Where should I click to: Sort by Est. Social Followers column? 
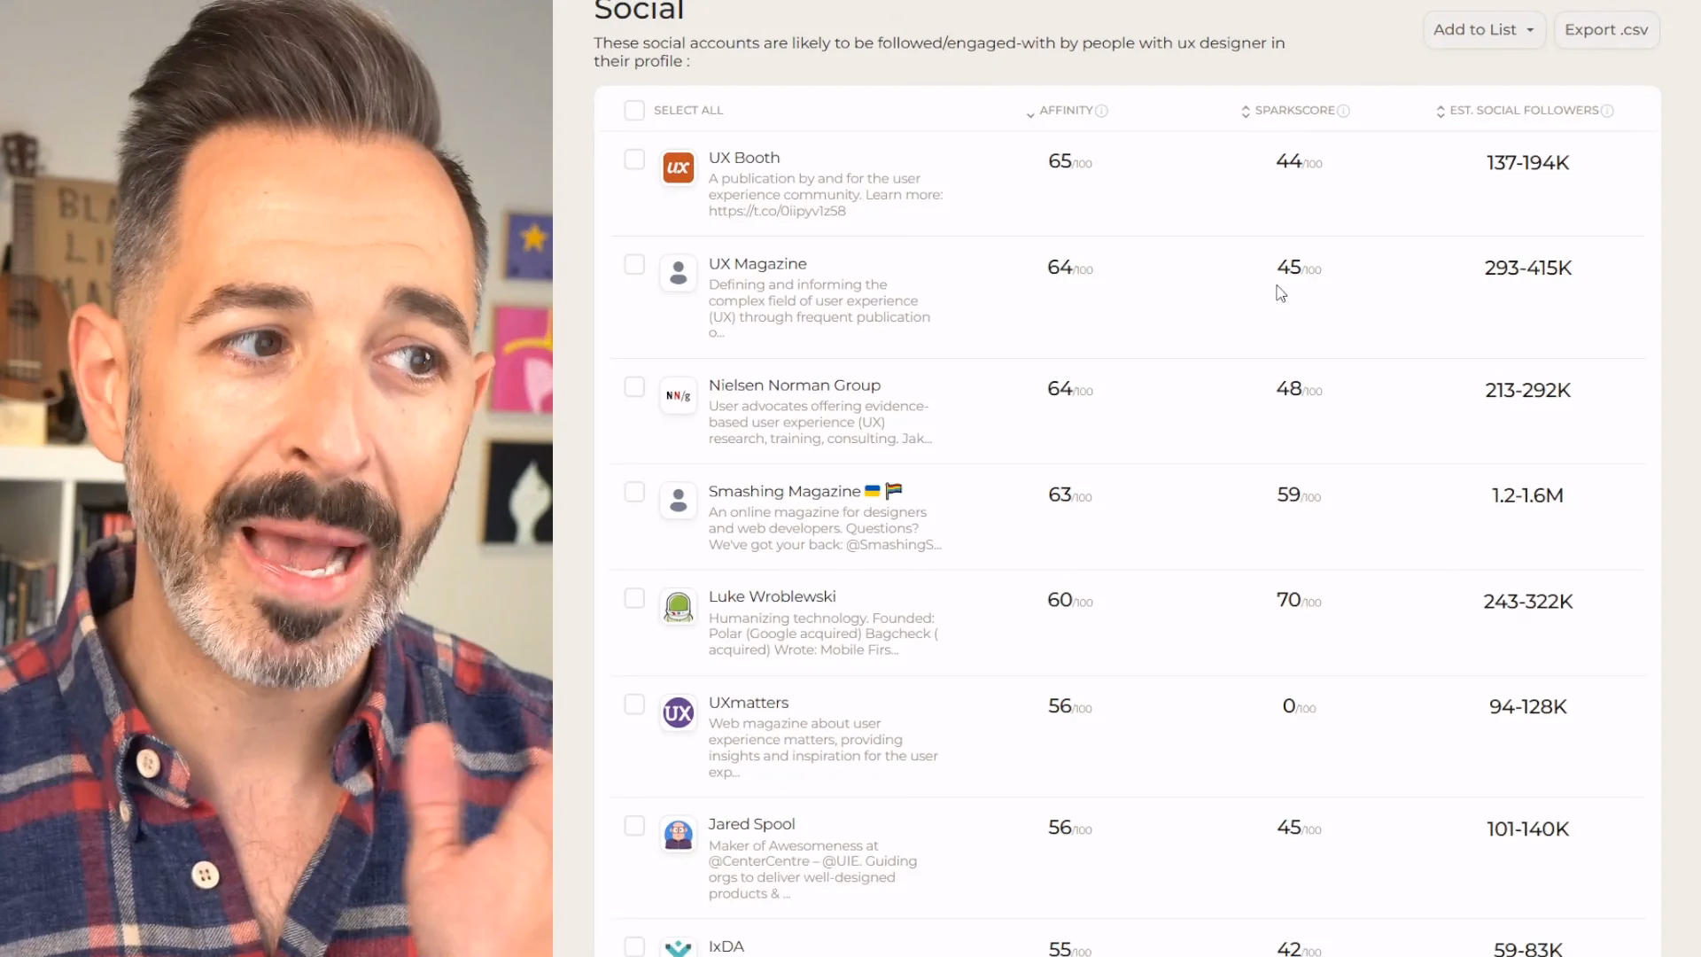point(1518,111)
